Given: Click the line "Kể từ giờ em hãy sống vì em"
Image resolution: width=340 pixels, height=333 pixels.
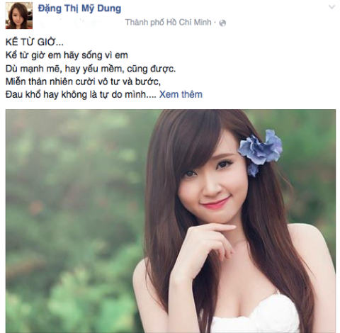Looking at the screenshot, I should (x=67, y=55).
